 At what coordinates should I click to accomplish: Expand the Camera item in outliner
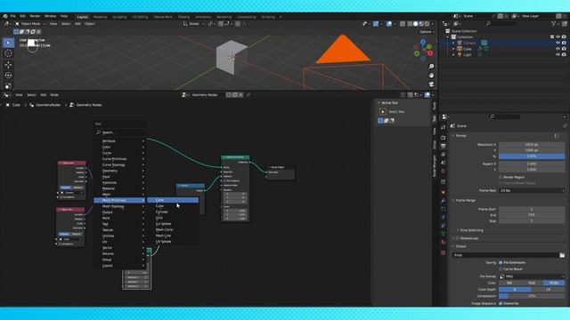click(453, 43)
